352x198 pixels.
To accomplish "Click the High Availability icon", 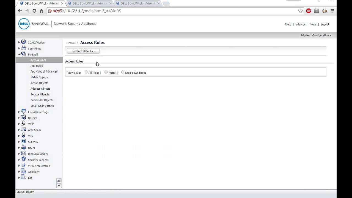I will [23, 153].
